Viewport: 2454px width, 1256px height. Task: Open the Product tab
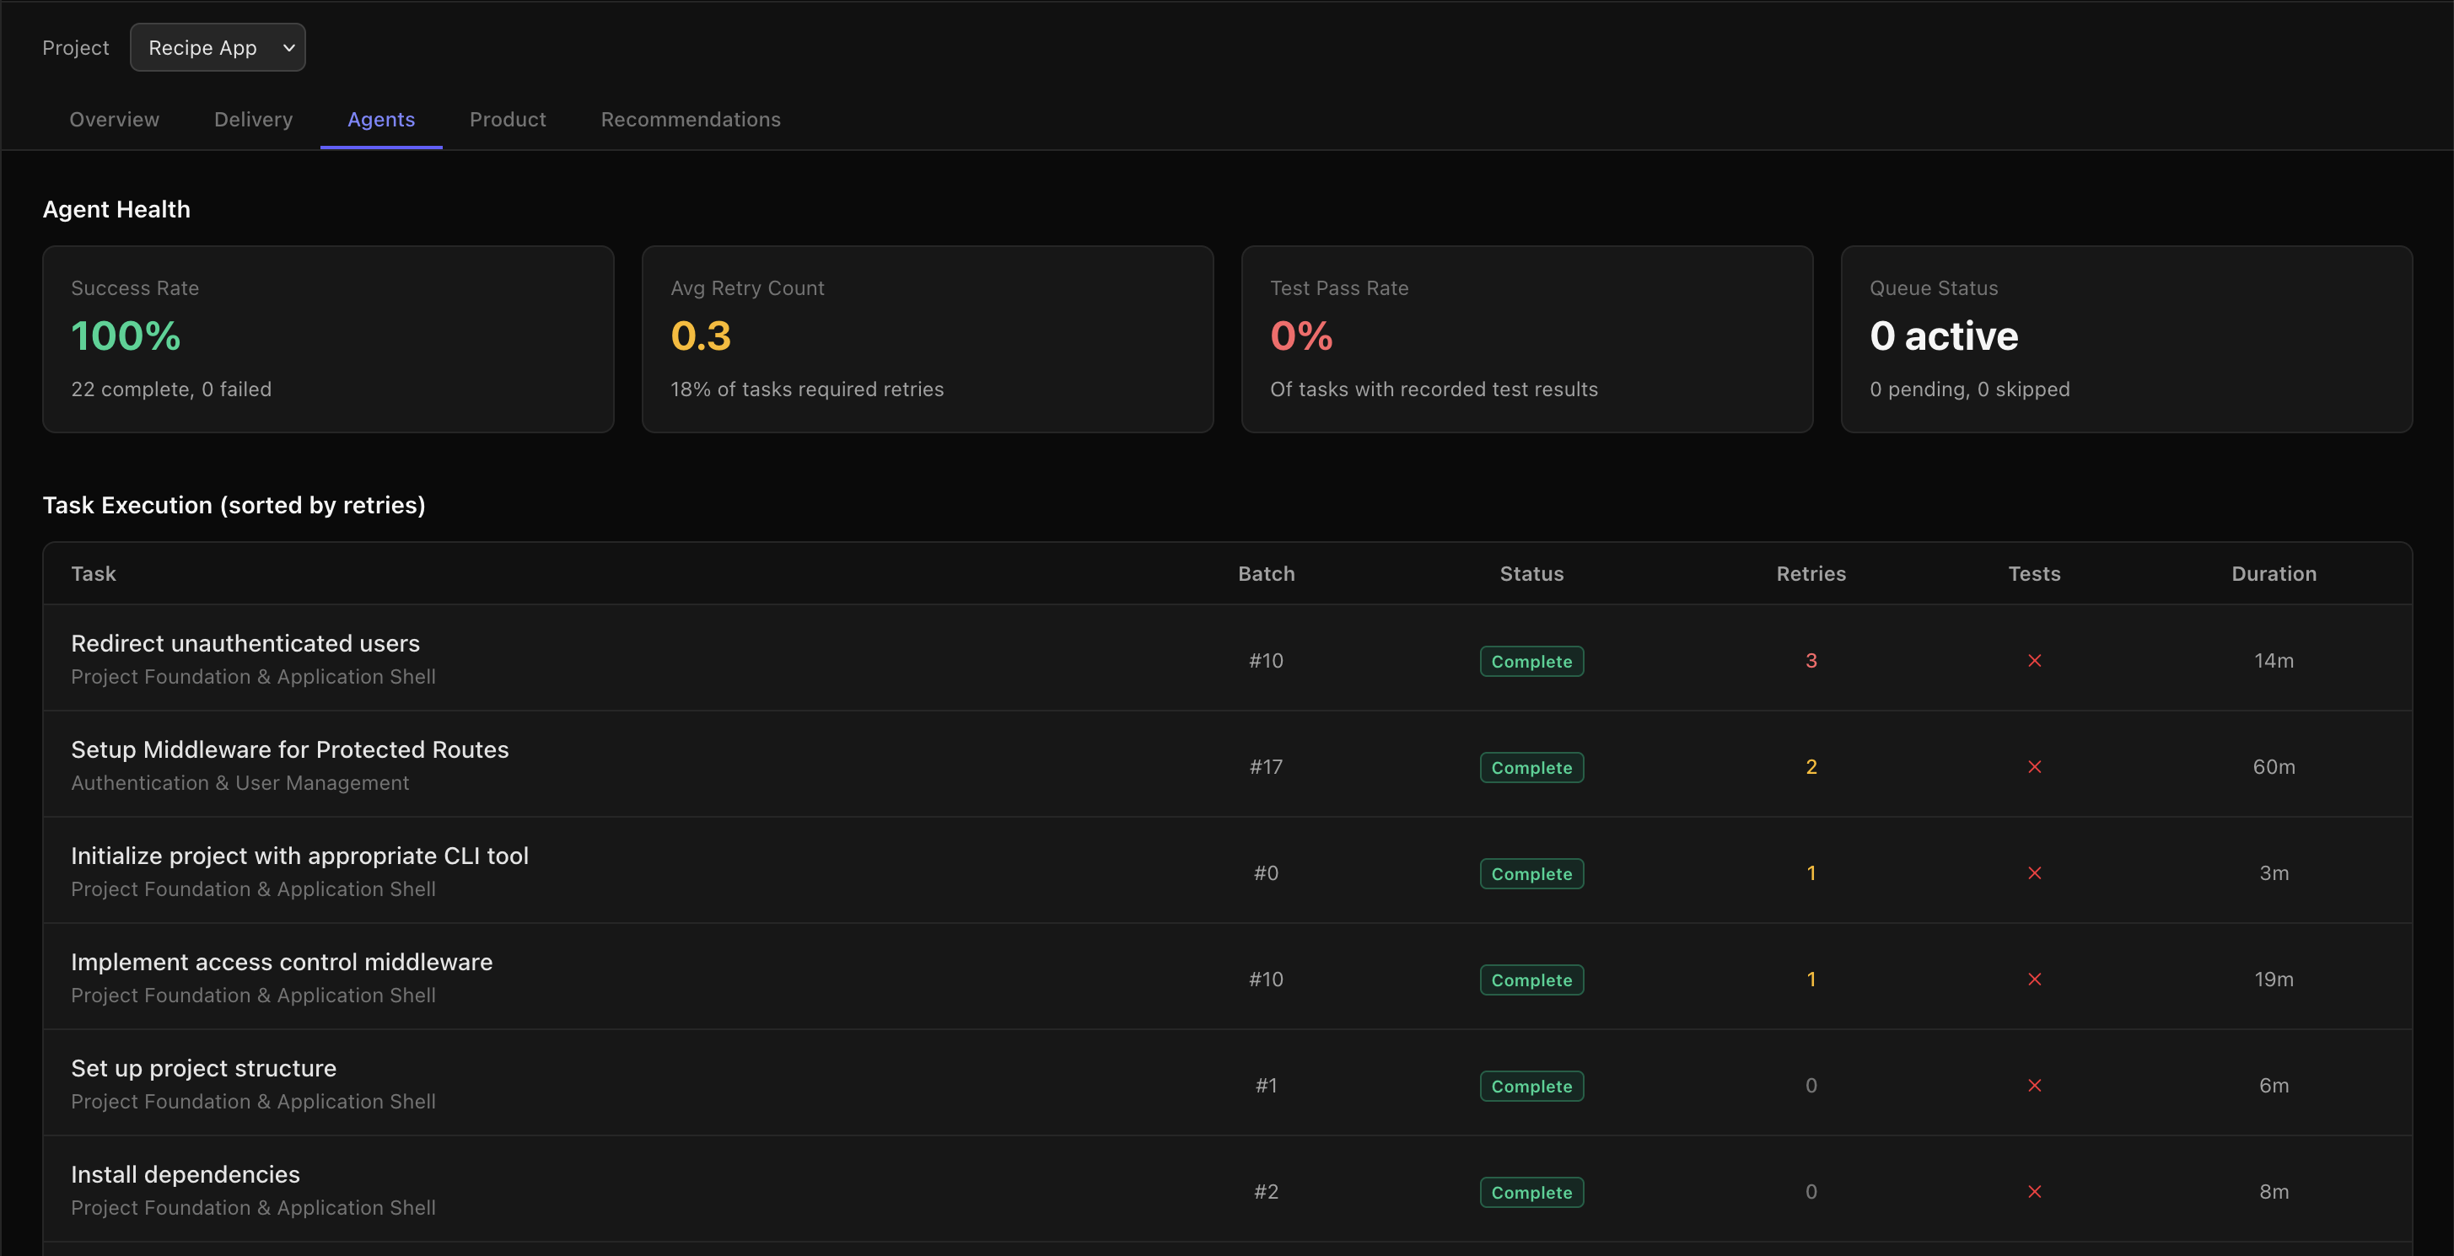click(x=508, y=119)
